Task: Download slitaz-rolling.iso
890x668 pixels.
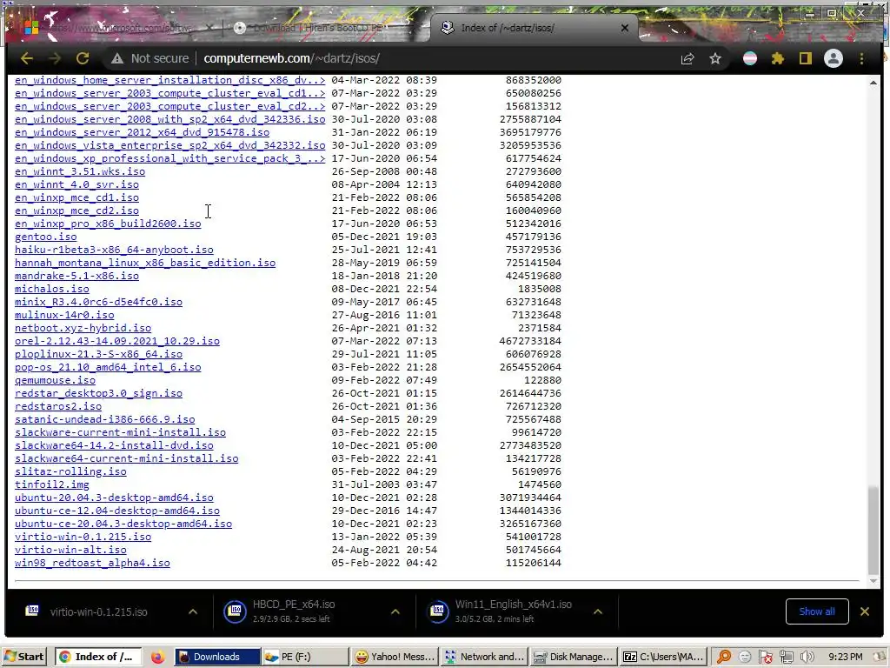Action: pyautogui.click(x=70, y=472)
